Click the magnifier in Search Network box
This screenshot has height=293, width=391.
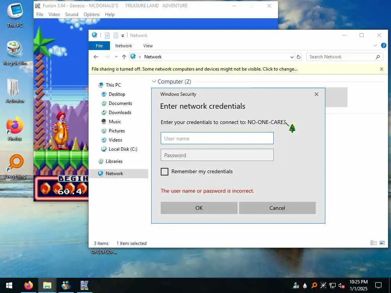pos(378,57)
